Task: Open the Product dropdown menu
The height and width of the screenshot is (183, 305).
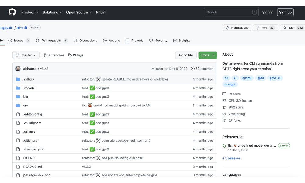Action: (30, 12)
